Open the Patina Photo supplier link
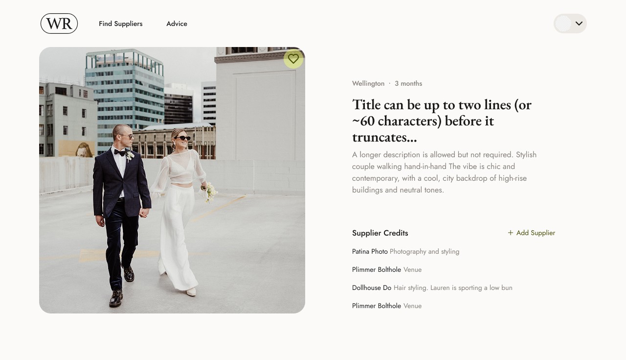626x360 pixels. (370, 251)
